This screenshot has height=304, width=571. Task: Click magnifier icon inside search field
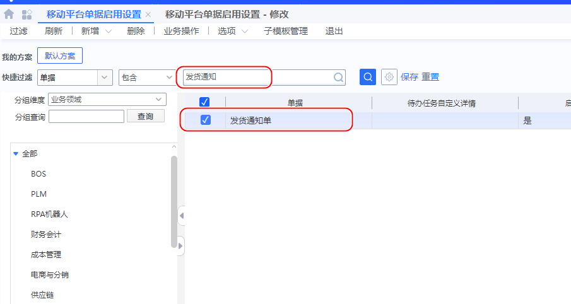[x=339, y=77]
